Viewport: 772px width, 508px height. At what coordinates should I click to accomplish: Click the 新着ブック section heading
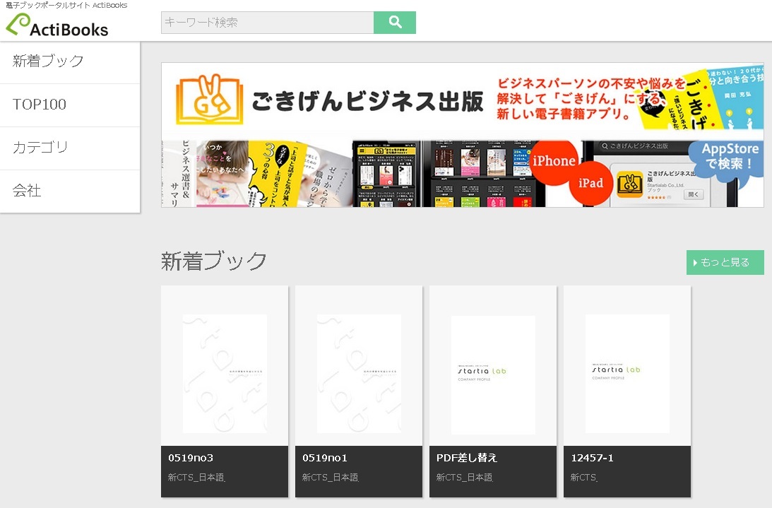point(214,261)
